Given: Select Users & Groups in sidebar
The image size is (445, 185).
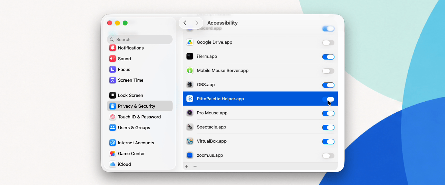Looking at the screenshot, I should 140,127.
